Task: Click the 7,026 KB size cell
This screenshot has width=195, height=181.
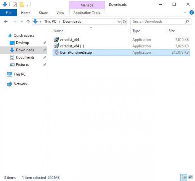Action: click(x=182, y=46)
